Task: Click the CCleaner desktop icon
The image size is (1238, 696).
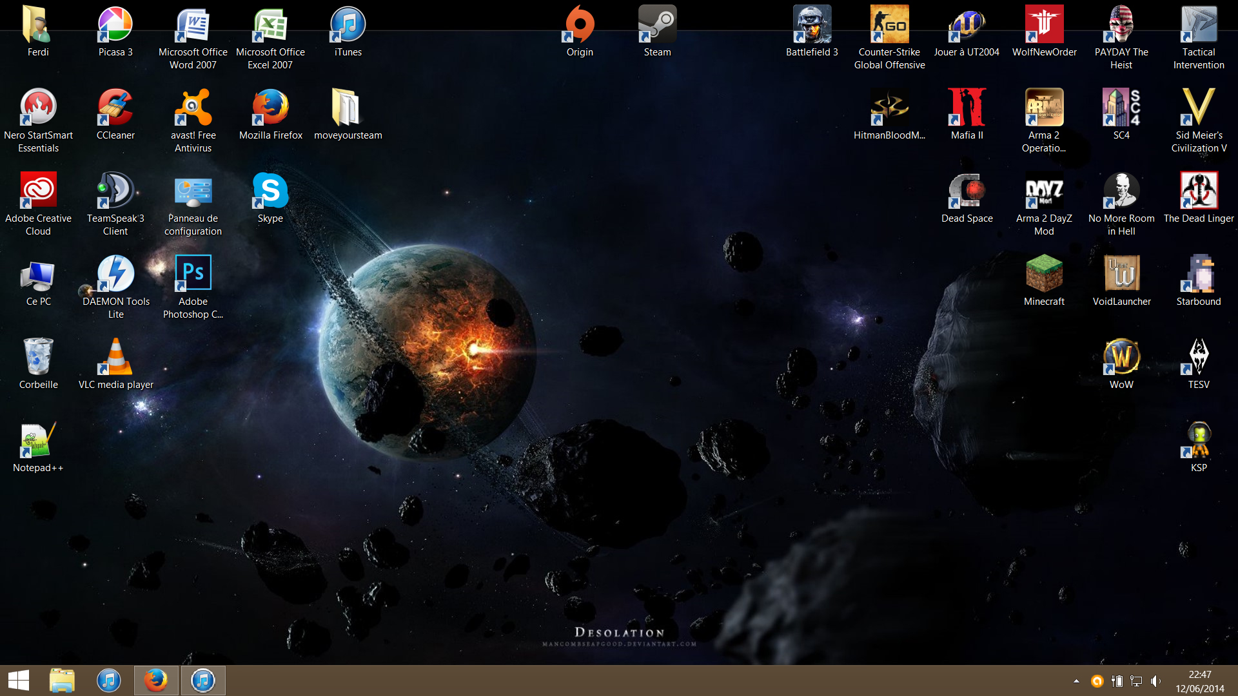Action: 115,107
